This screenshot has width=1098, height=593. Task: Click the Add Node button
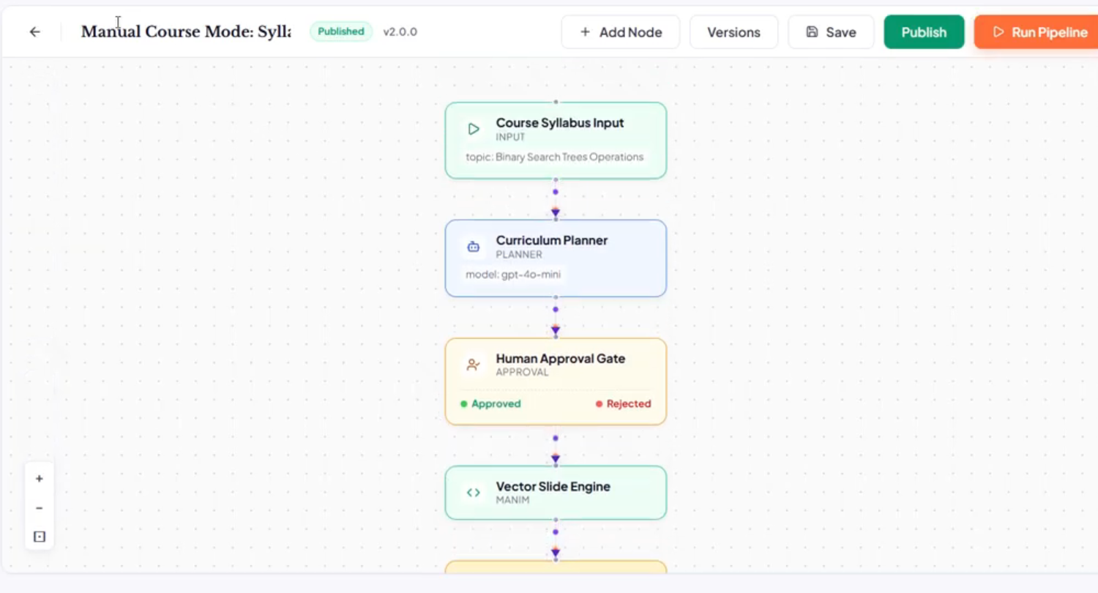[621, 32]
